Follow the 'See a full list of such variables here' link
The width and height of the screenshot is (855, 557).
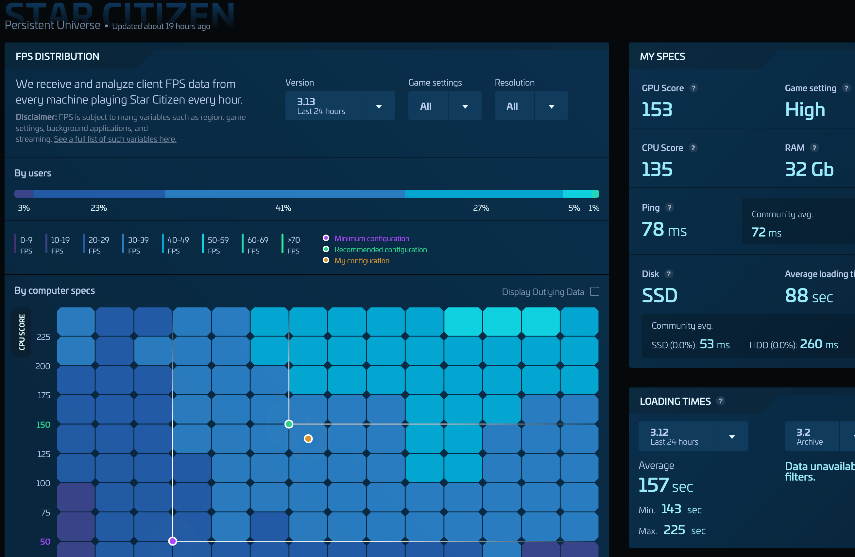click(x=115, y=139)
